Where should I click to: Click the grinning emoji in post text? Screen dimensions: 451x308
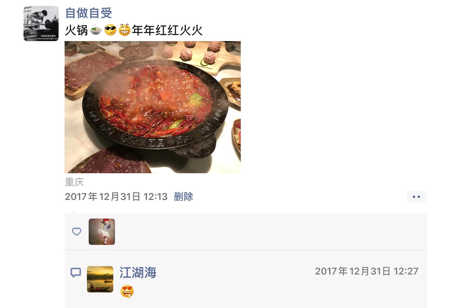point(124,30)
